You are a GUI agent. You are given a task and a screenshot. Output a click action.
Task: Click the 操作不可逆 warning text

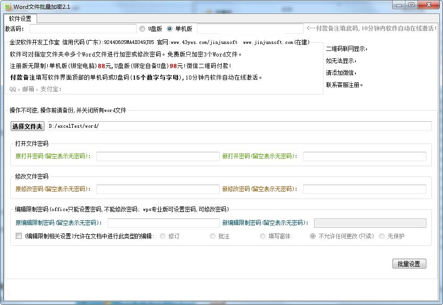click(x=68, y=110)
